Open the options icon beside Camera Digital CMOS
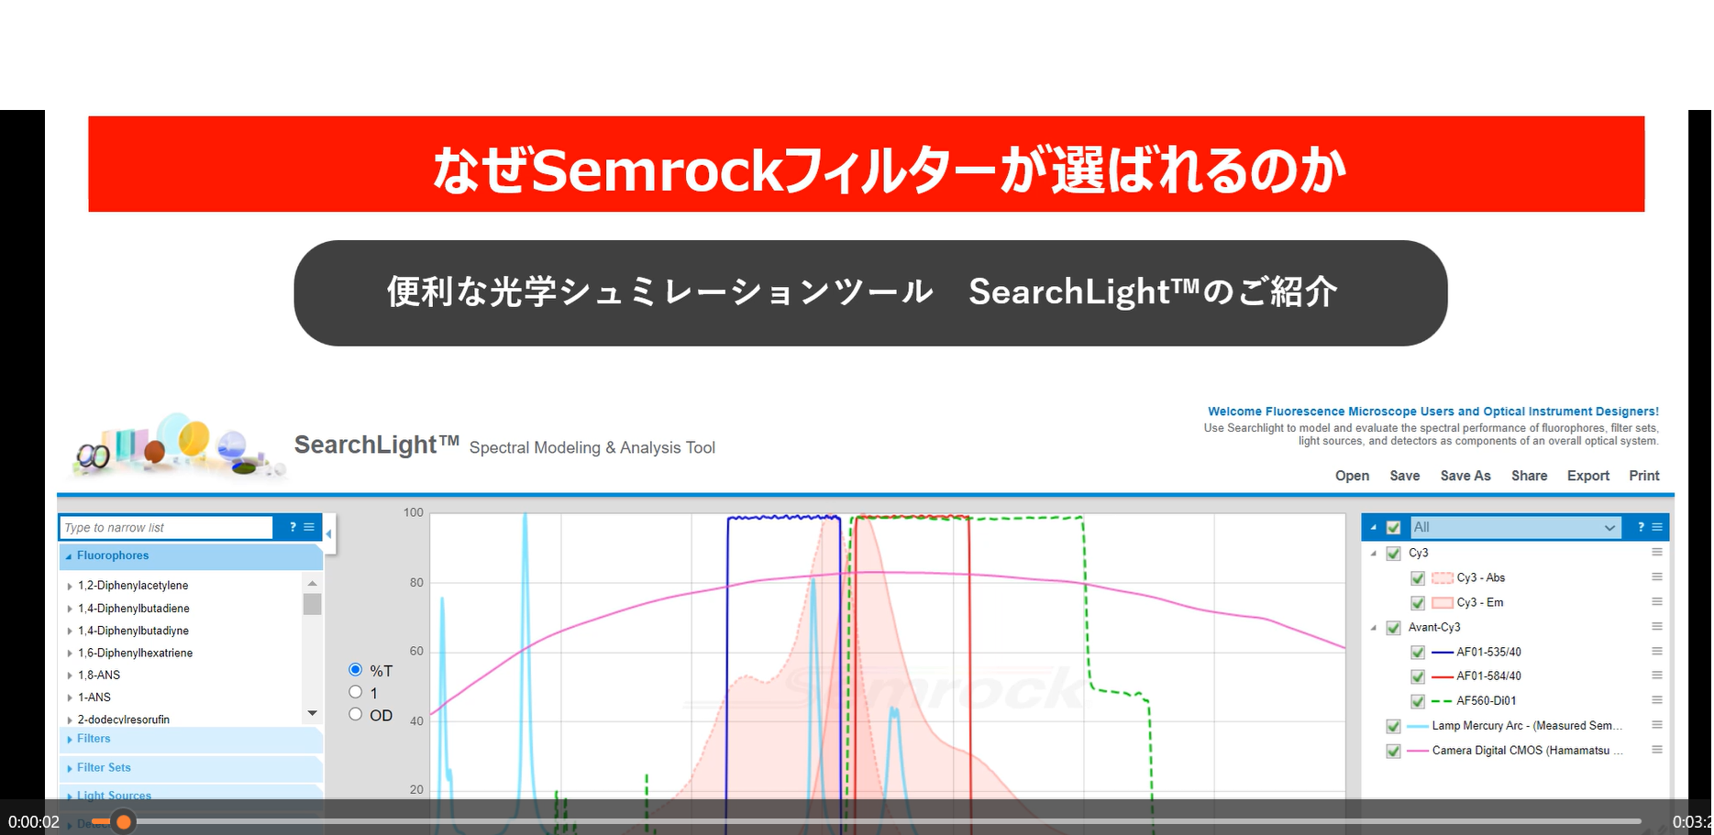The height and width of the screenshot is (835, 1714). 1657,750
